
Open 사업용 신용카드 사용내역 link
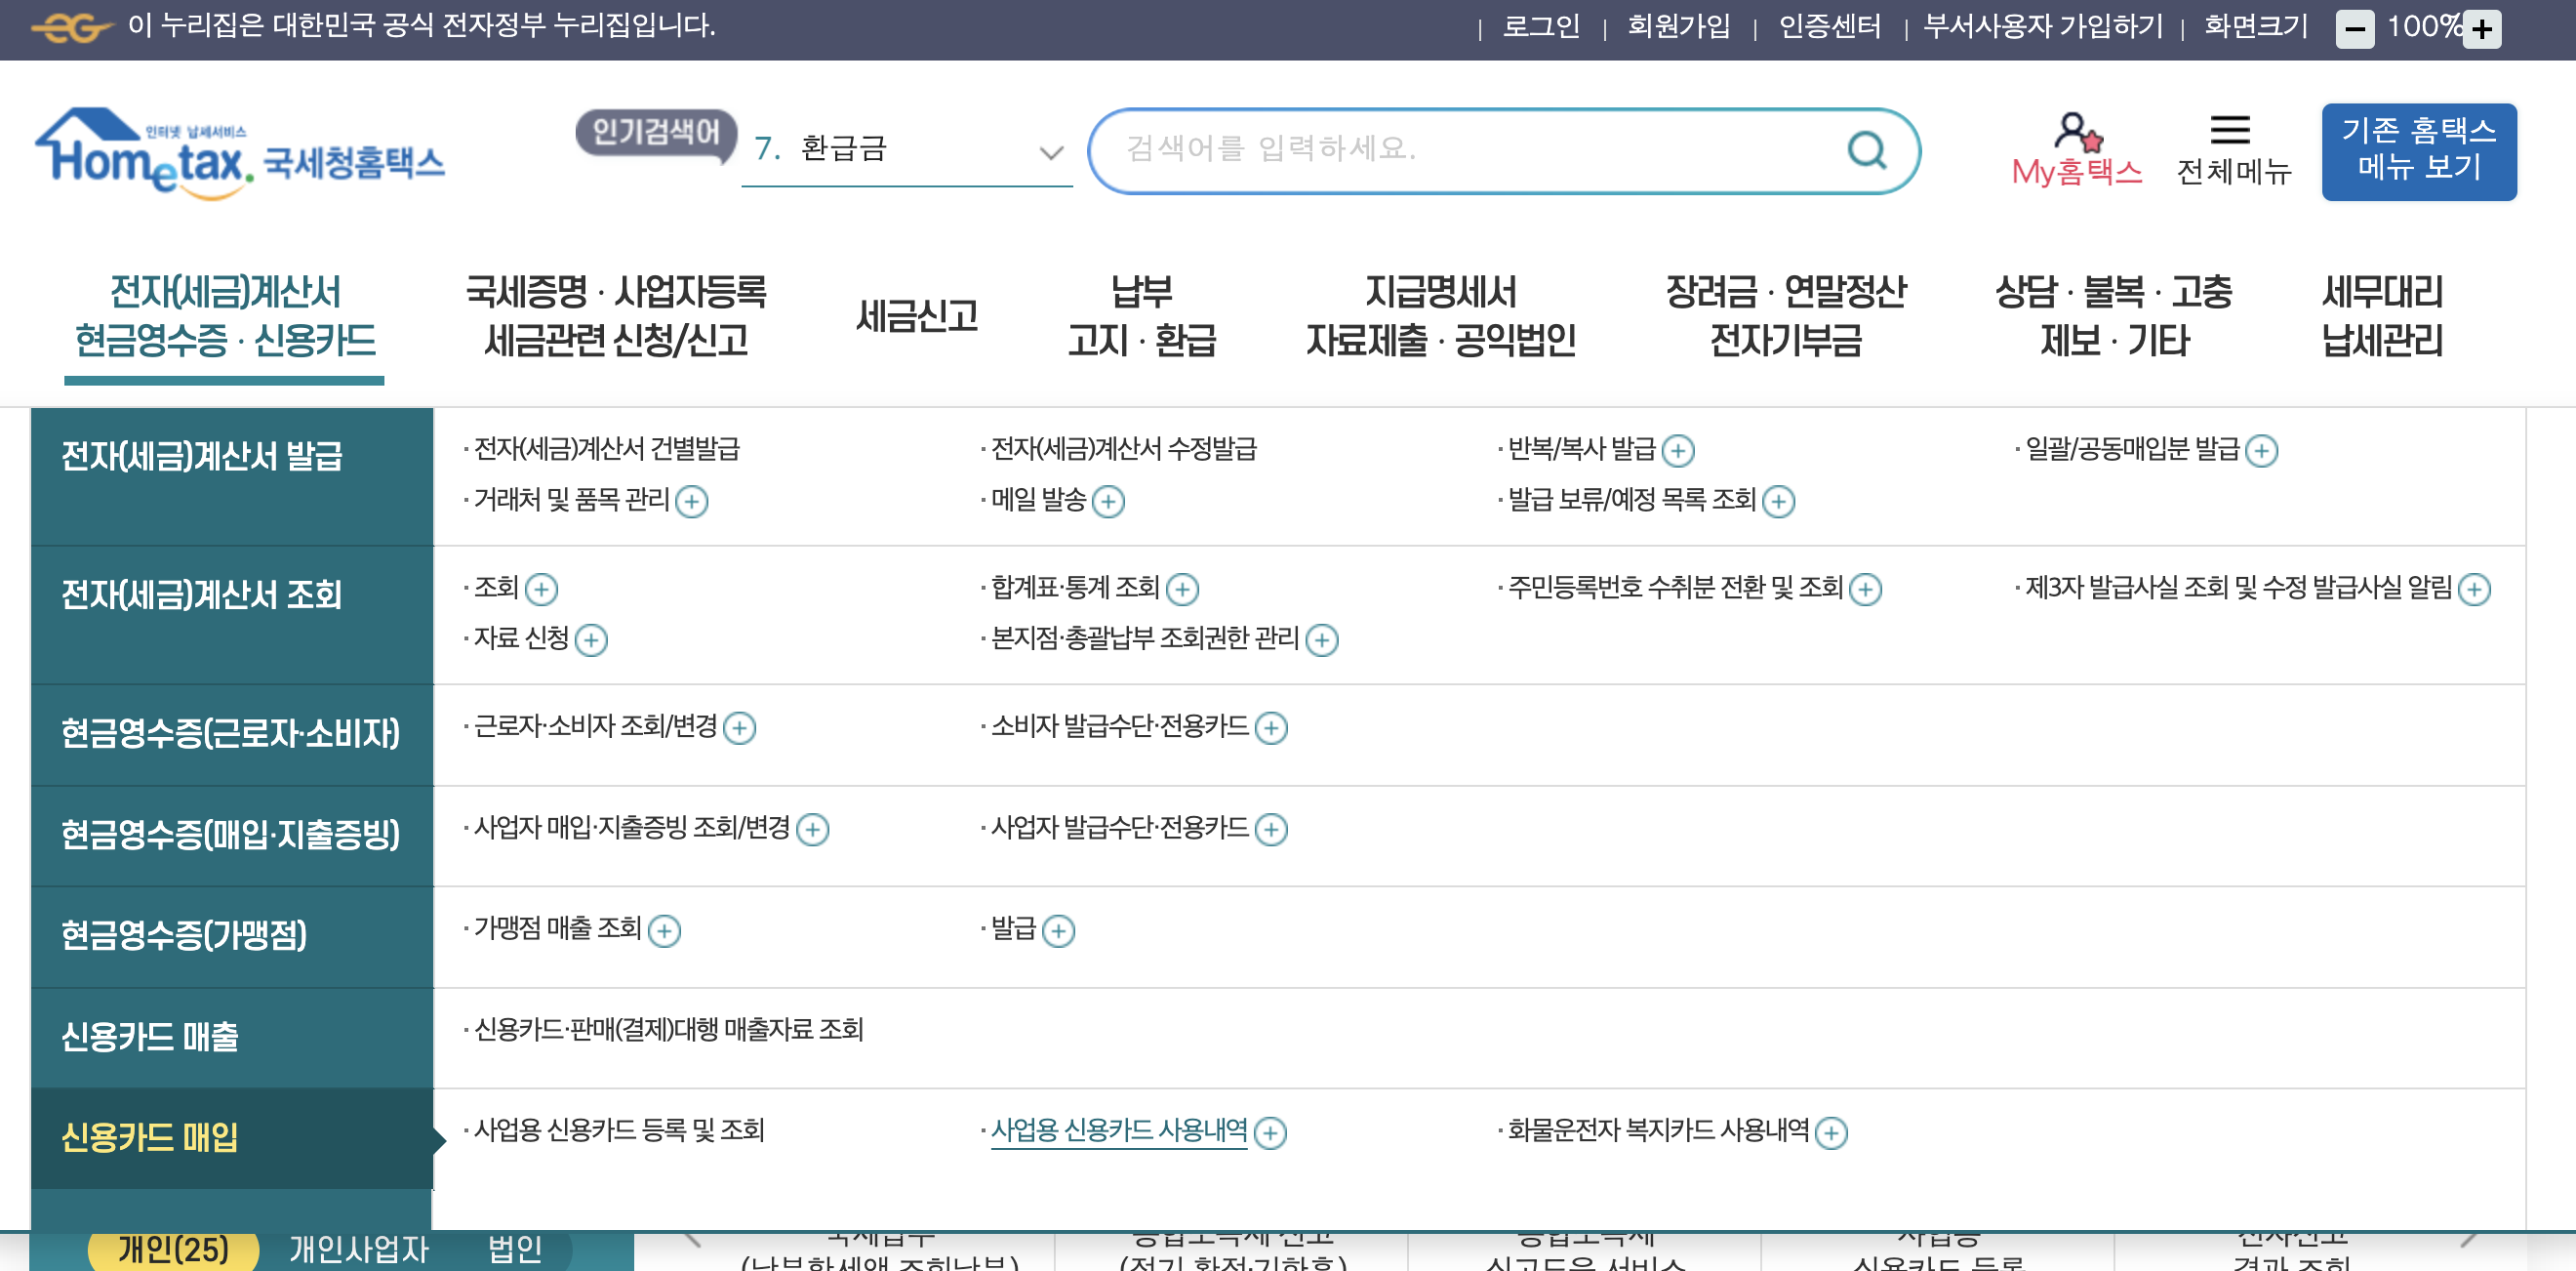click(x=1118, y=1130)
